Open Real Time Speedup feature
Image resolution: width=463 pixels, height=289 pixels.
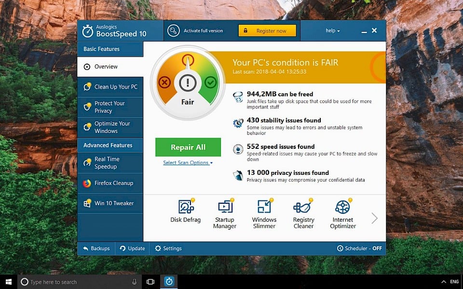(110, 163)
